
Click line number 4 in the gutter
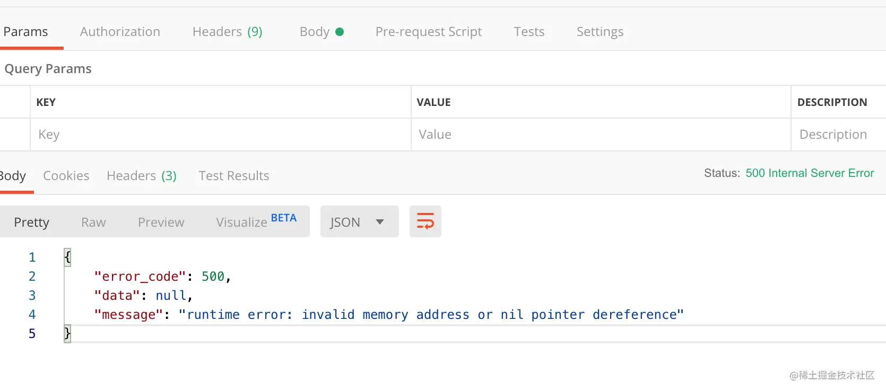click(x=32, y=315)
